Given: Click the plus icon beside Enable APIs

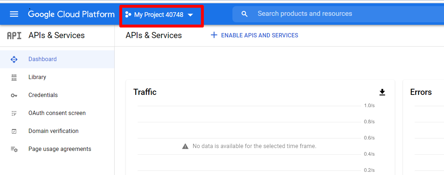Looking at the screenshot, I should pos(214,35).
